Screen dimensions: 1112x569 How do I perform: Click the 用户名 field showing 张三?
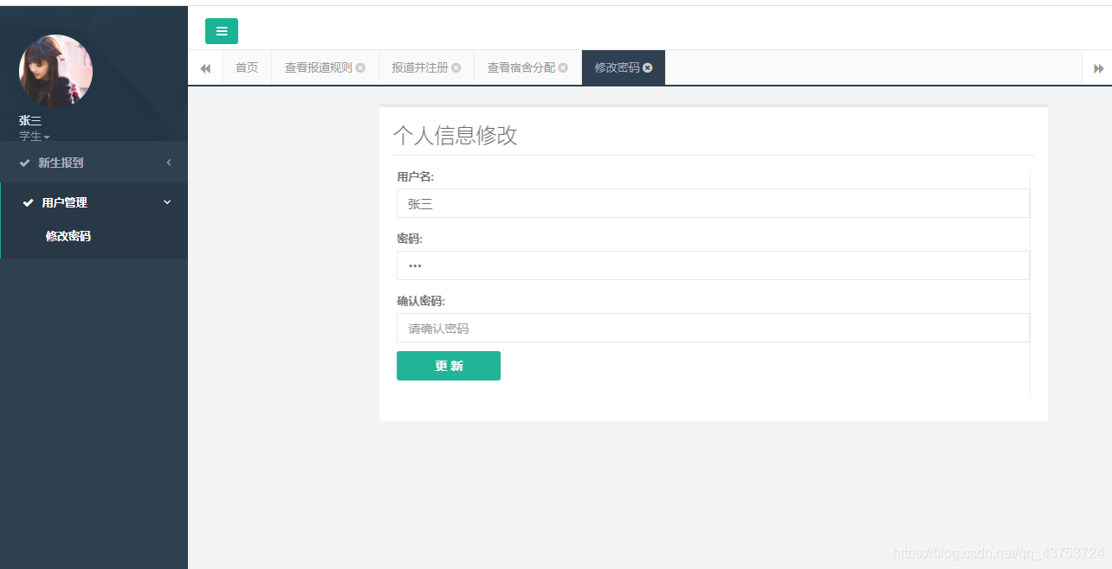click(712, 203)
